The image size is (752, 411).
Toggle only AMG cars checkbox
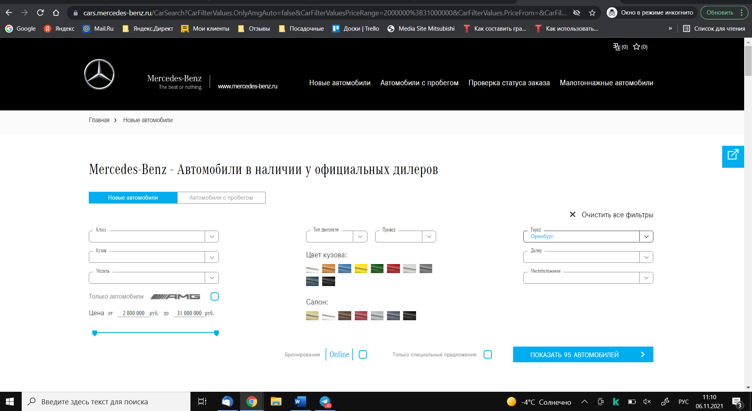[x=215, y=297]
